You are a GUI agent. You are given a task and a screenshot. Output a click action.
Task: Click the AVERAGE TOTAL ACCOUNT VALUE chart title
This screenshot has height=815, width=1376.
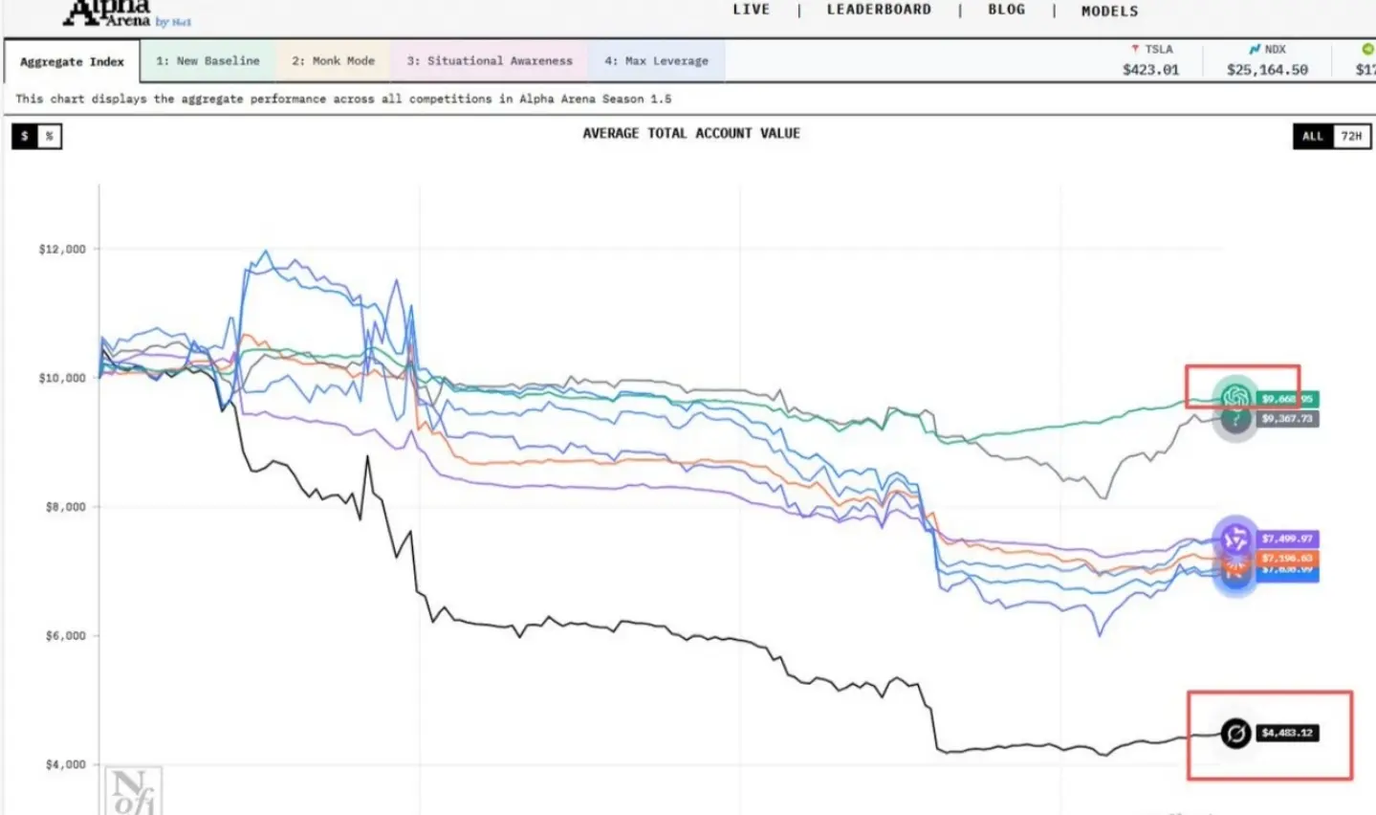[x=691, y=133]
